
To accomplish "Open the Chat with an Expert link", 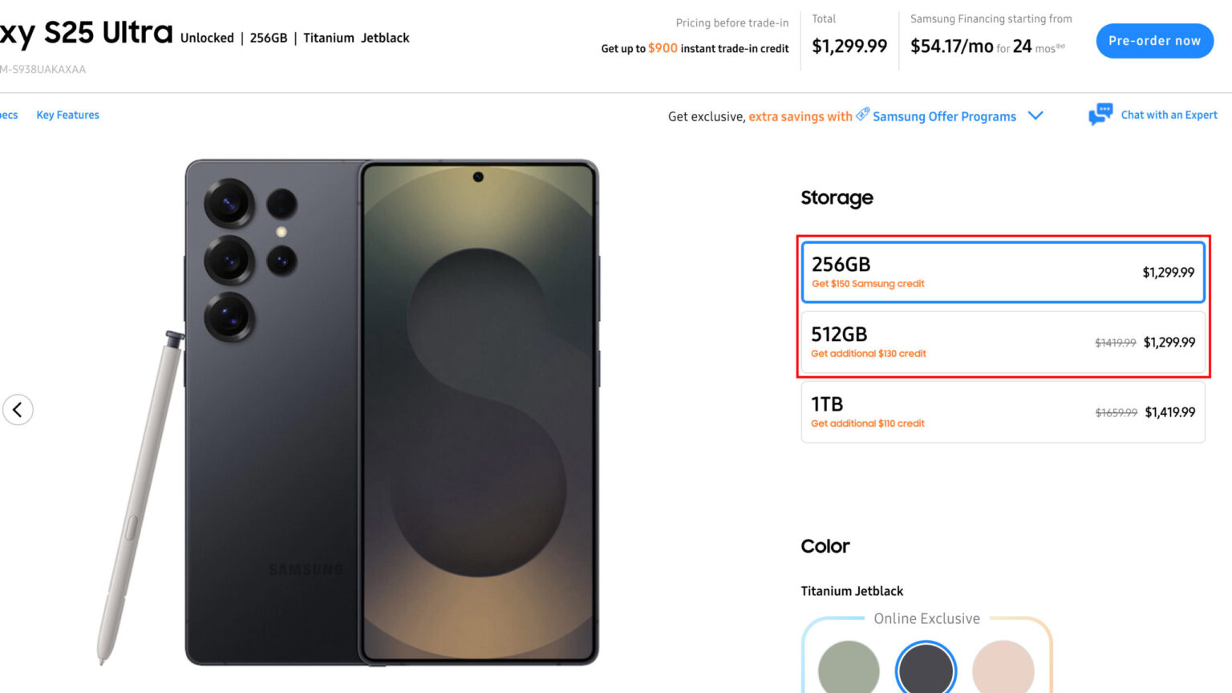I will [x=1169, y=115].
